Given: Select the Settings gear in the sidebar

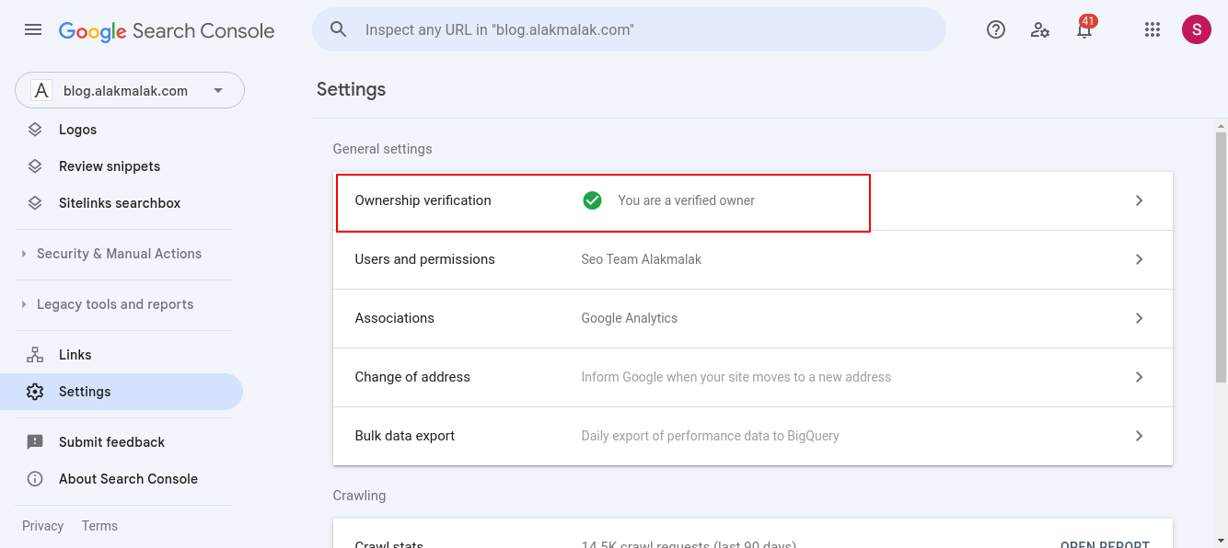Looking at the screenshot, I should click(35, 391).
